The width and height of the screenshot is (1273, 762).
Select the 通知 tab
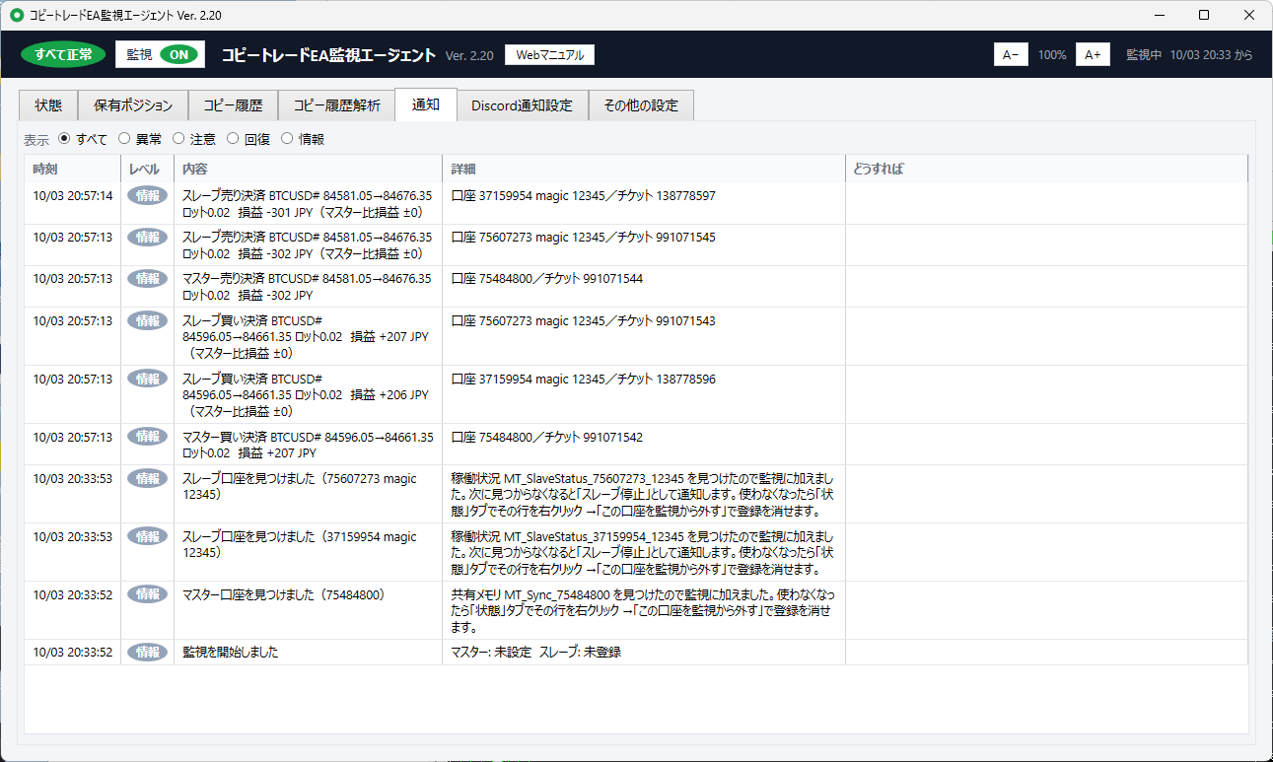coord(426,104)
